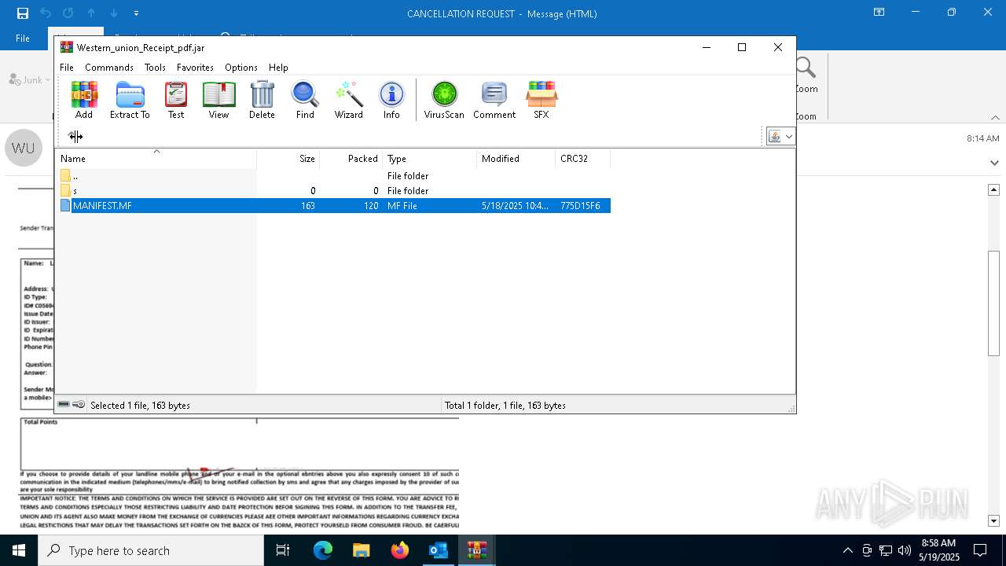Click the taskbar search box
The height and width of the screenshot is (566, 1006).
(151, 550)
